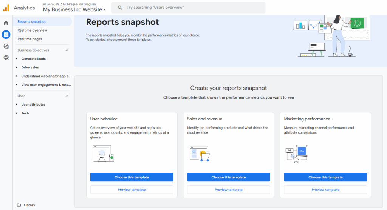
Task: Click the Analytics product name
Action: (x=24, y=8)
